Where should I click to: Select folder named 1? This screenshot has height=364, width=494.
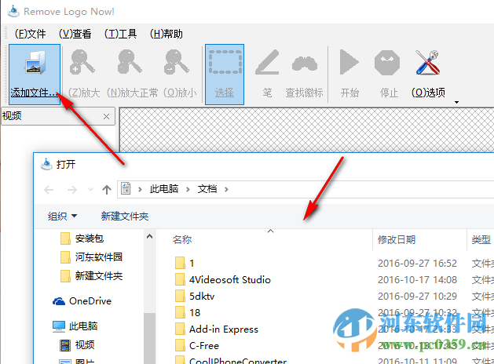pos(192,263)
